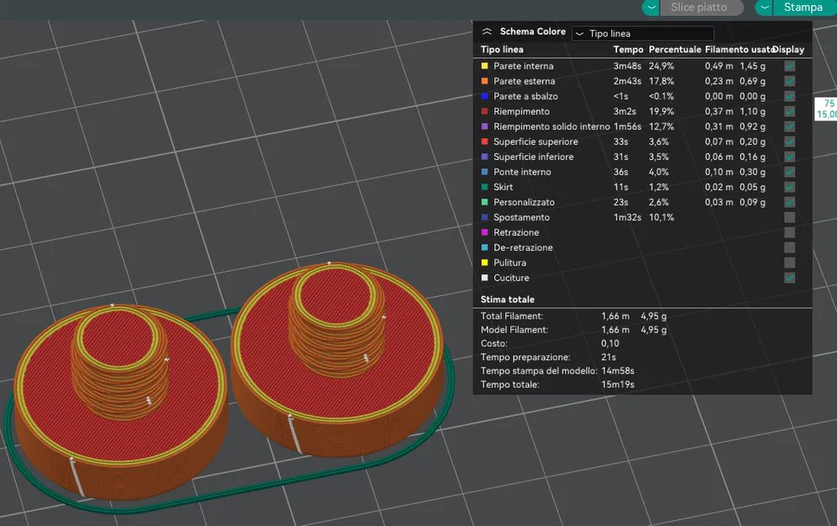The width and height of the screenshot is (837, 526).
Task: Toggle display of Parete a sbalzo
Action: pos(790,97)
